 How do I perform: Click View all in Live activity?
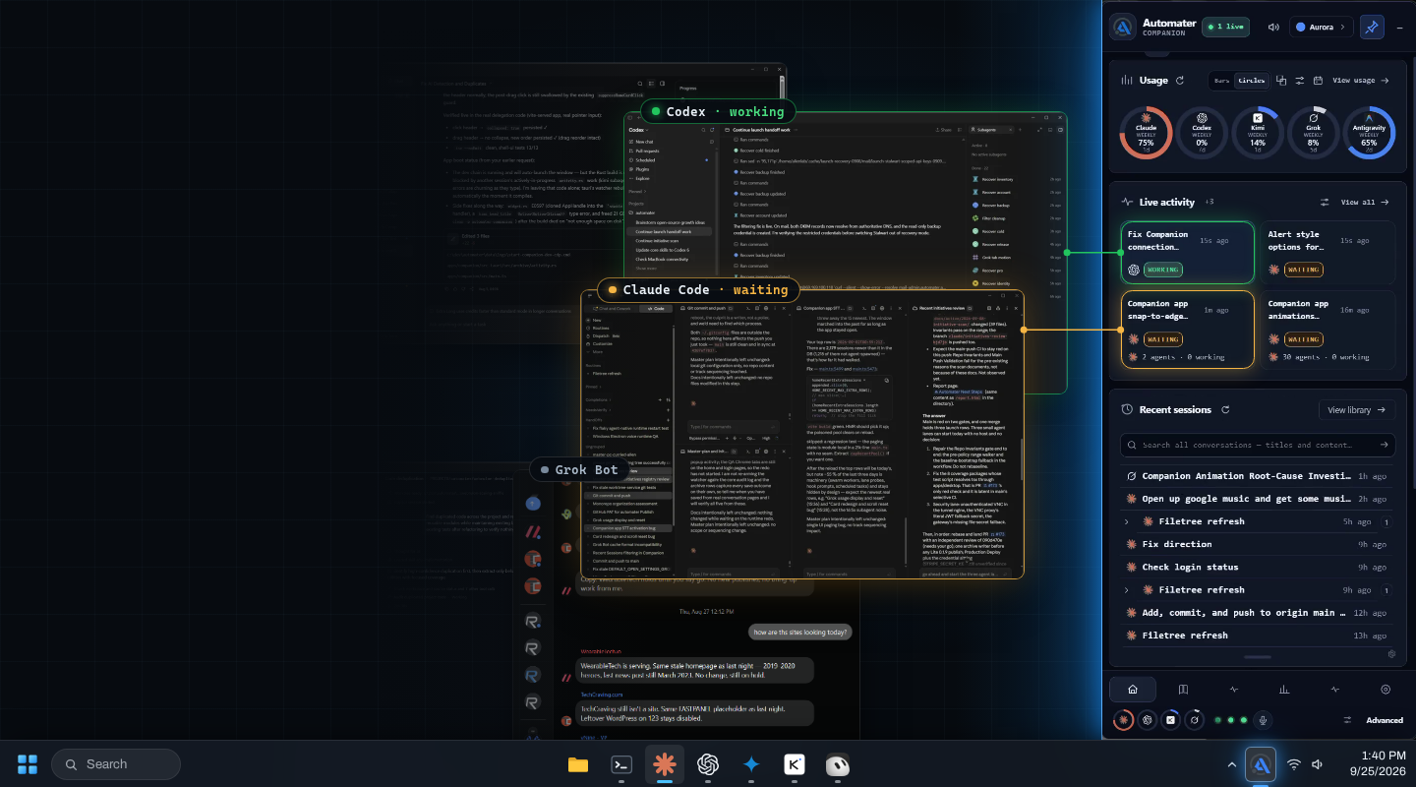[1365, 202]
